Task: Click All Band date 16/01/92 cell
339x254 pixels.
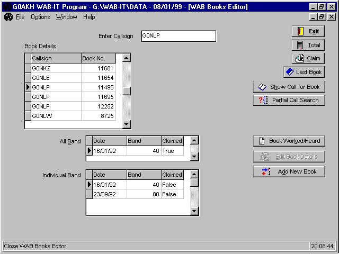Action: click(x=110, y=151)
